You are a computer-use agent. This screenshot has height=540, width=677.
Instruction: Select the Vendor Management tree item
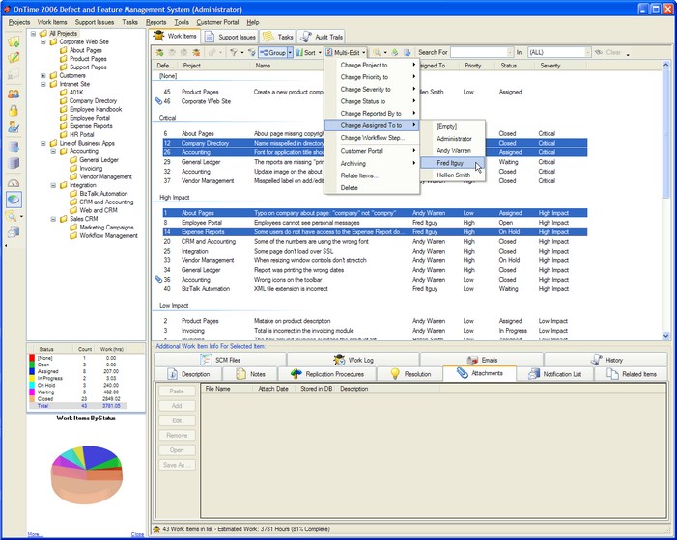pyautogui.click(x=106, y=176)
